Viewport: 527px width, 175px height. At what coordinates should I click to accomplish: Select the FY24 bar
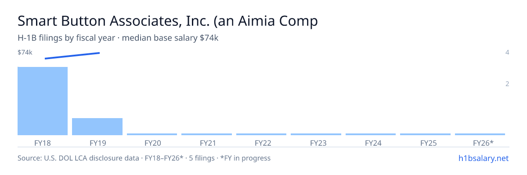pyautogui.click(x=371, y=134)
